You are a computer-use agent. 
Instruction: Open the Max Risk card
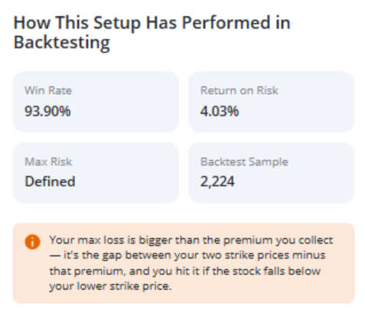pyautogui.click(x=96, y=173)
